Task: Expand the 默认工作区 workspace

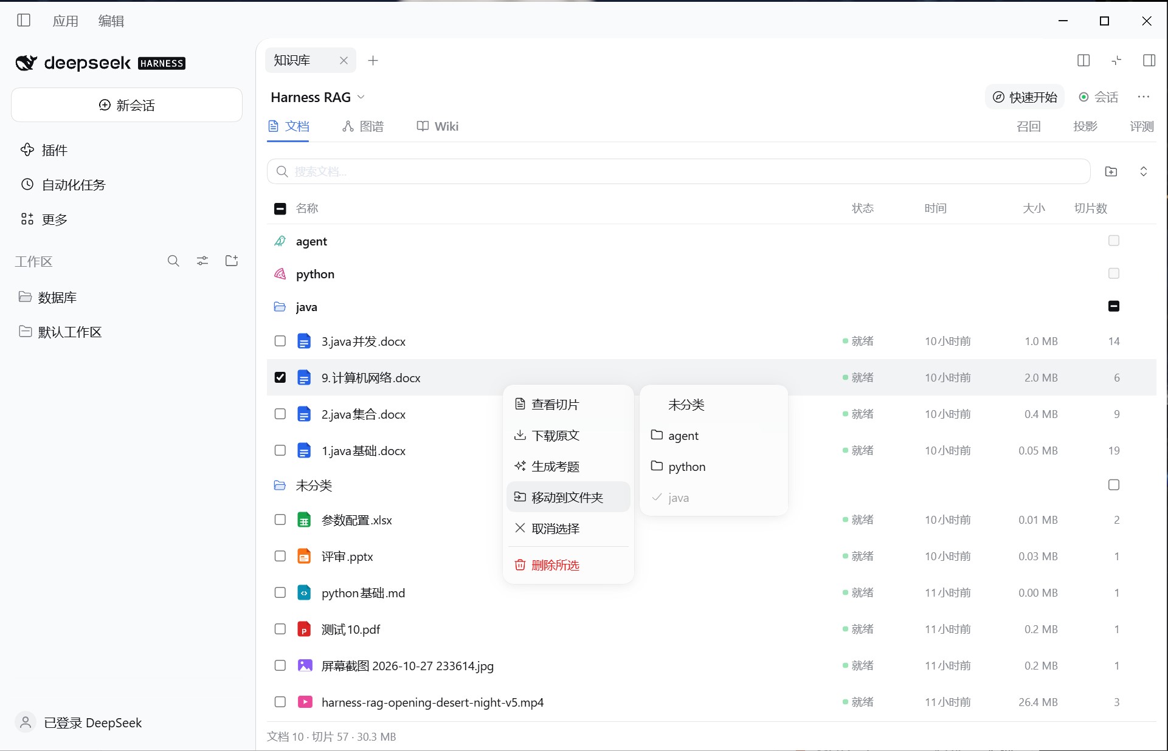Action: (x=60, y=332)
